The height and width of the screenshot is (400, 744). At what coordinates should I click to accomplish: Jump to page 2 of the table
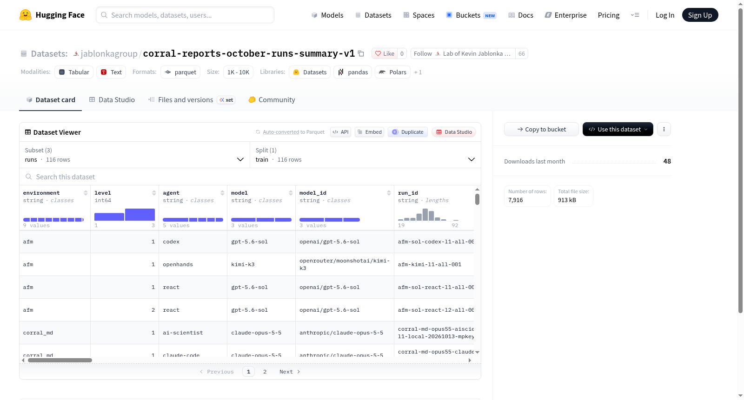pyautogui.click(x=265, y=372)
